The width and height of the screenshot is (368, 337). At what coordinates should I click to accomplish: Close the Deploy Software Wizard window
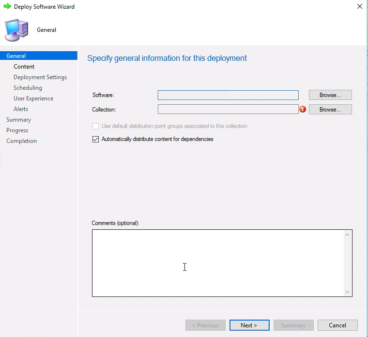(x=360, y=6)
